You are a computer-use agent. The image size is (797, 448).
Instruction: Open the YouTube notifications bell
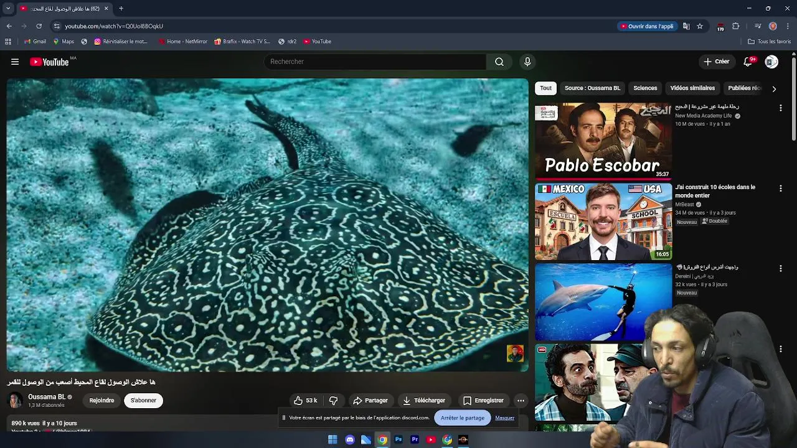click(748, 62)
